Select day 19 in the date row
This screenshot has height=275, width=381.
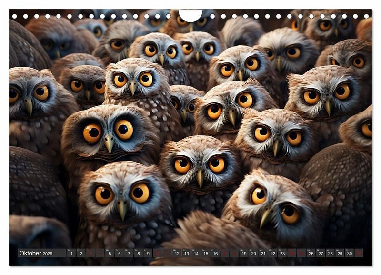coord(244,253)
